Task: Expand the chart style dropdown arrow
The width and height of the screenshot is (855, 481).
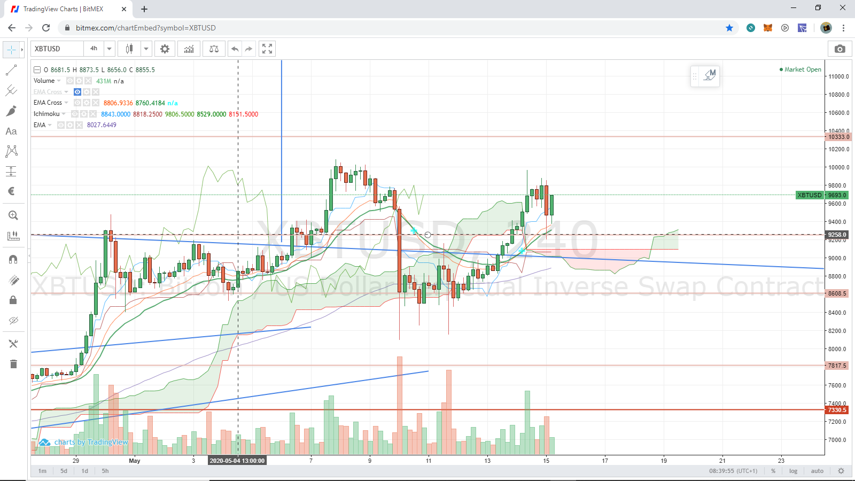Action: [x=146, y=49]
